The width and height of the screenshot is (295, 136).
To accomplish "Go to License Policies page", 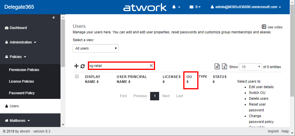I will pos(22,81).
